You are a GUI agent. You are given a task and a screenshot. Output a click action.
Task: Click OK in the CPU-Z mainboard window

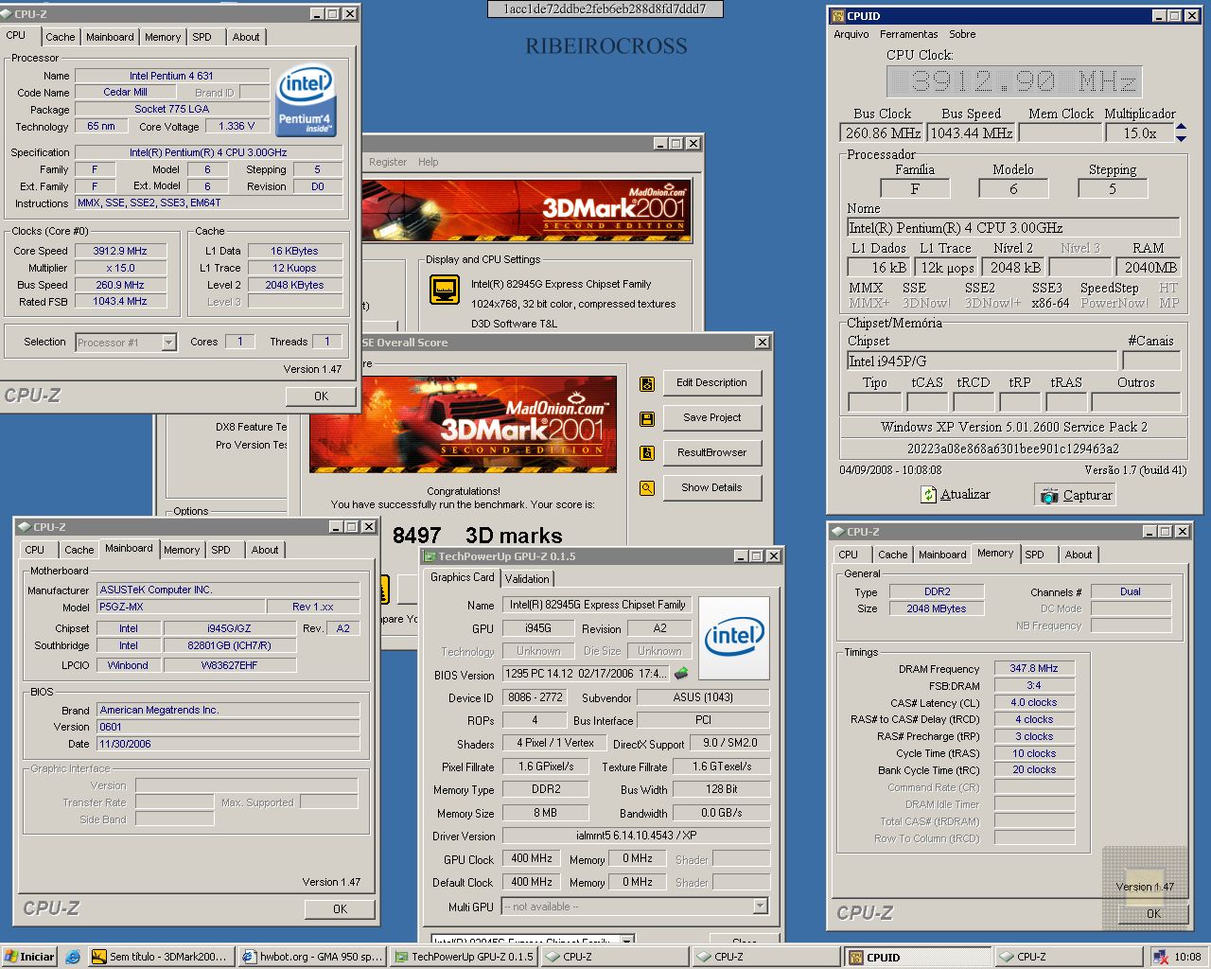point(340,908)
